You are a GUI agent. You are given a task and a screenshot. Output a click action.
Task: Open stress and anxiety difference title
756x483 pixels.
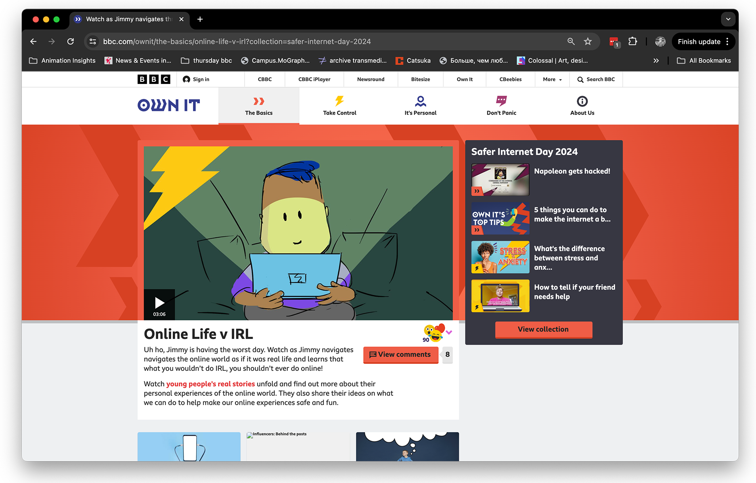point(570,258)
